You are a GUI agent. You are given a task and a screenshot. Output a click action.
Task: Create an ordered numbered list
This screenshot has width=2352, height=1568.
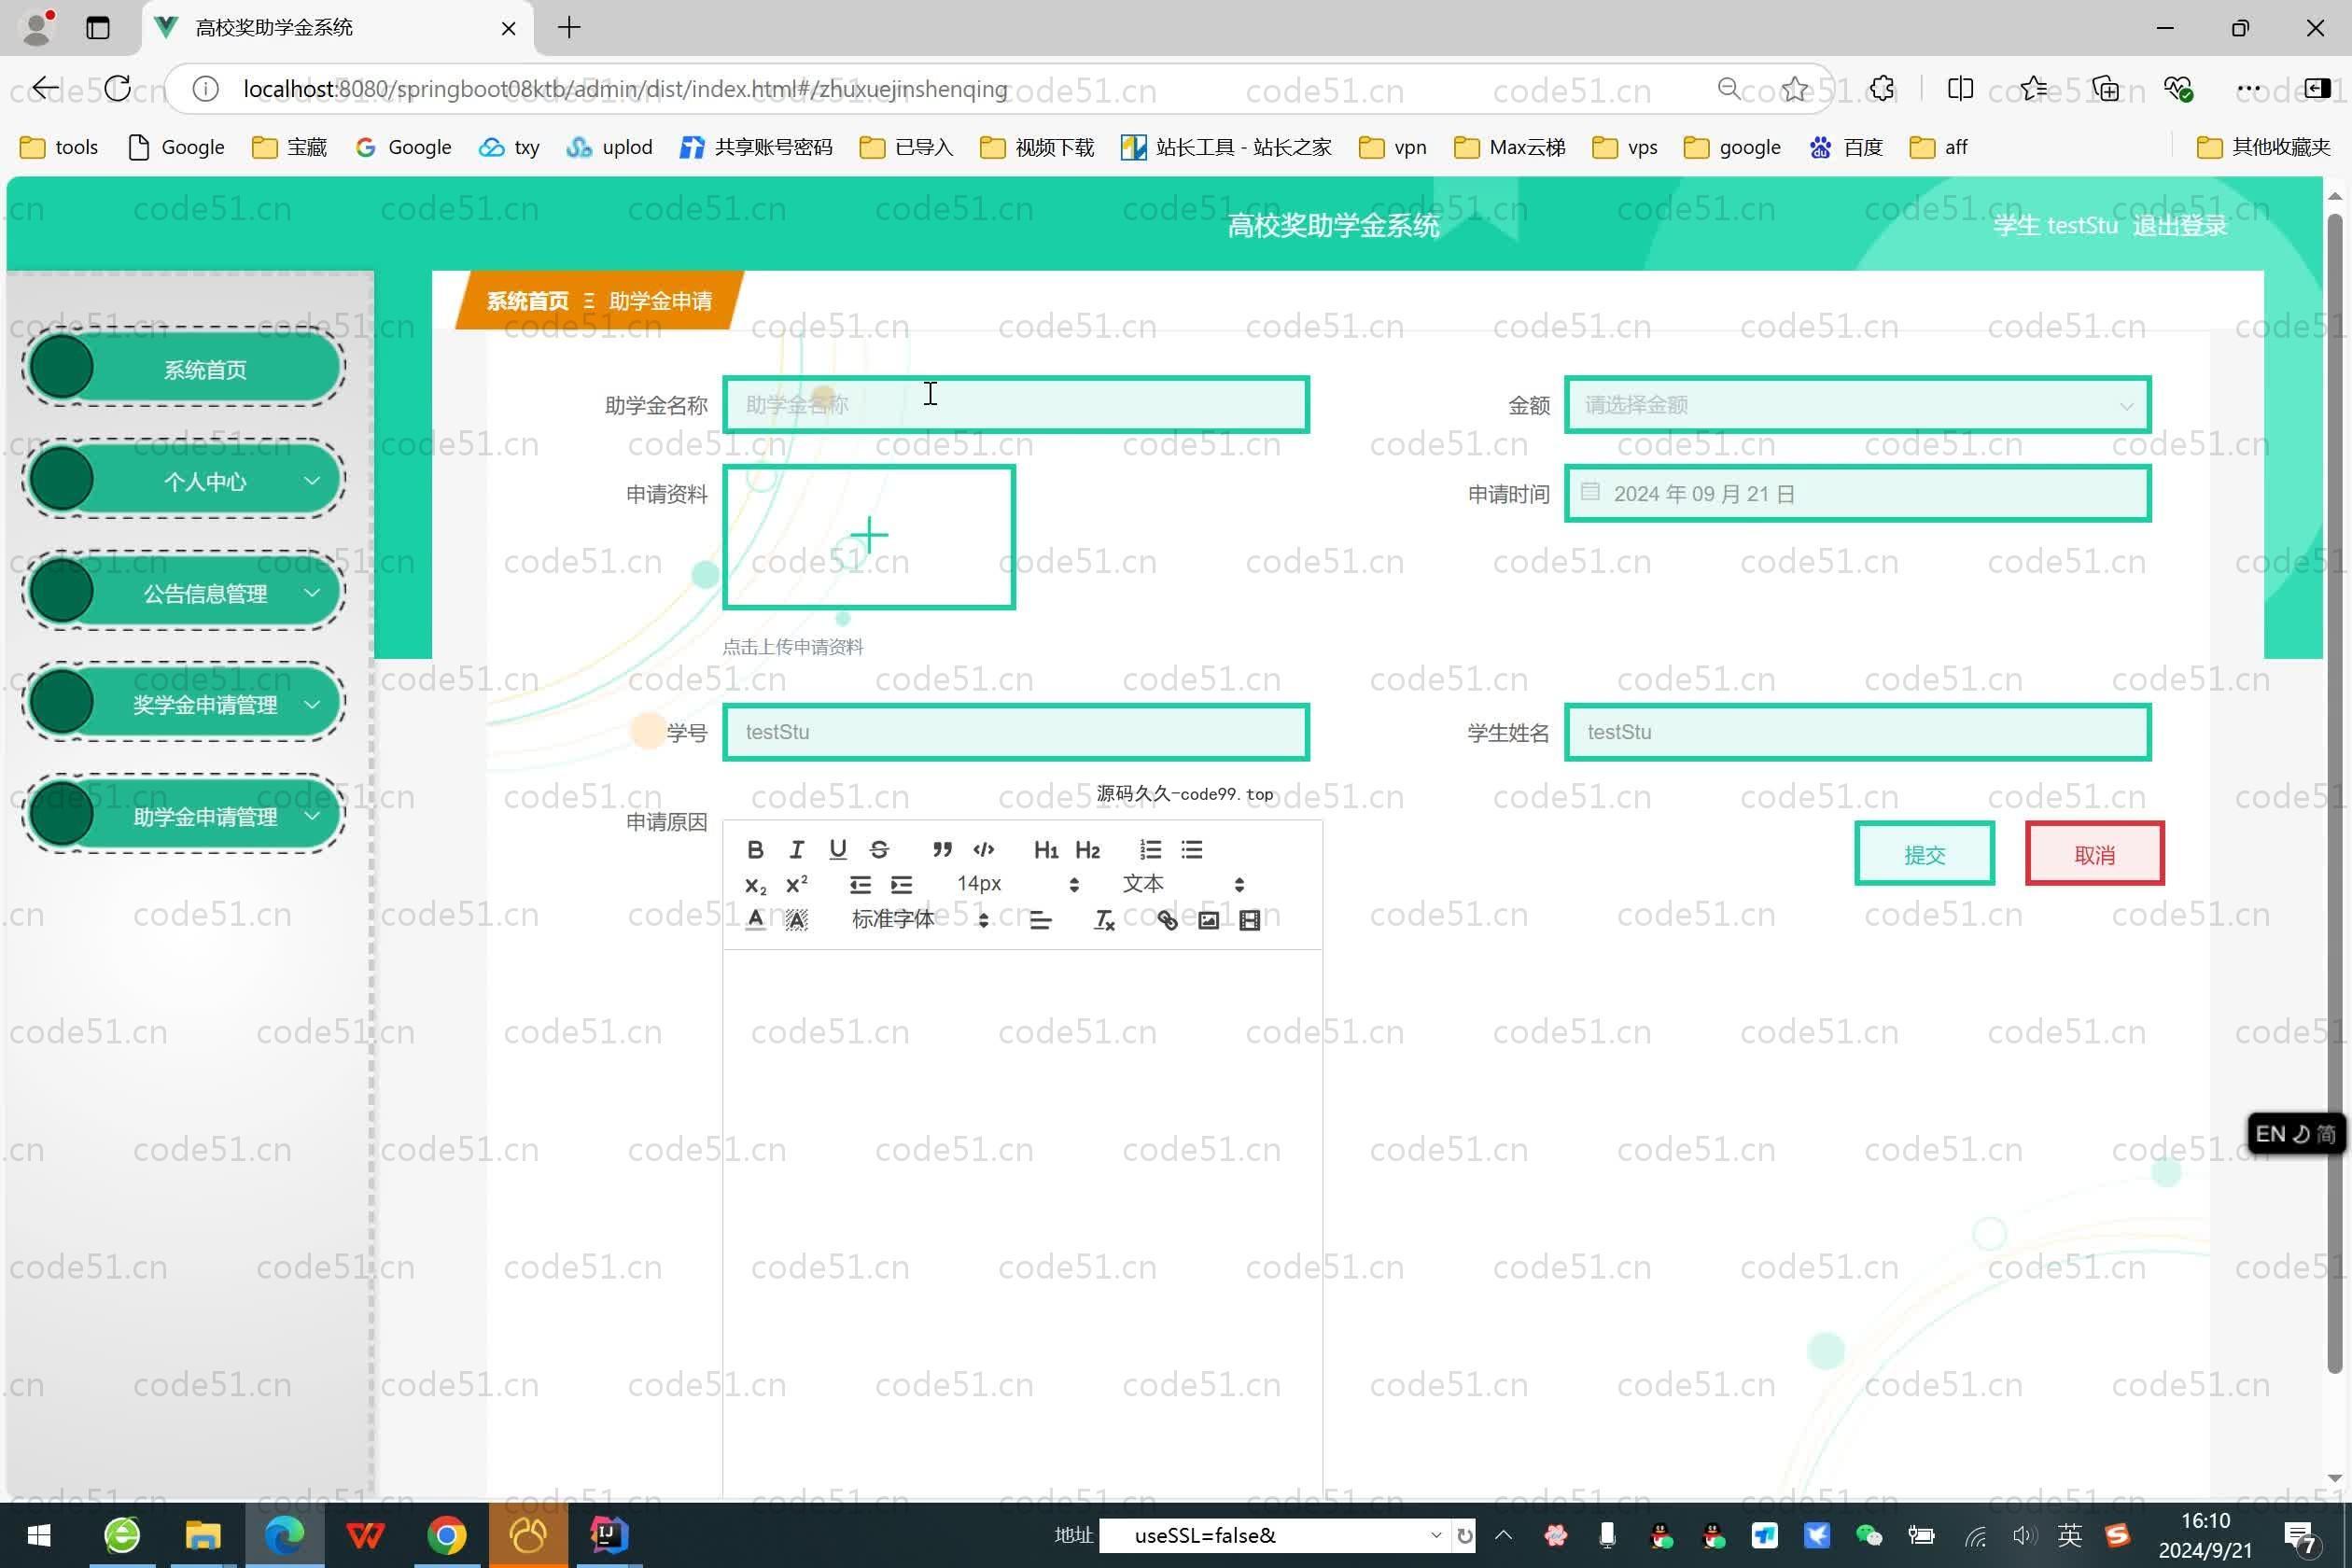[x=1150, y=850]
